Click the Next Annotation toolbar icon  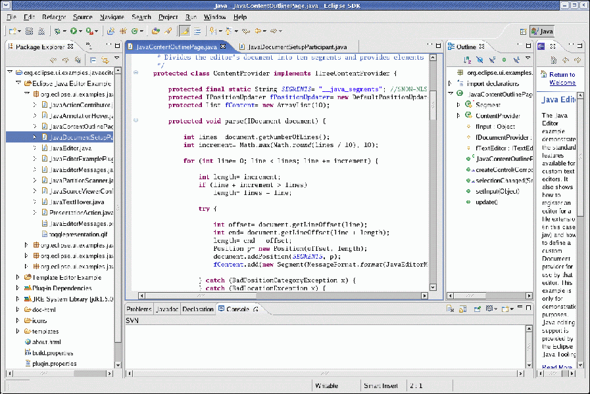[212, 31]
